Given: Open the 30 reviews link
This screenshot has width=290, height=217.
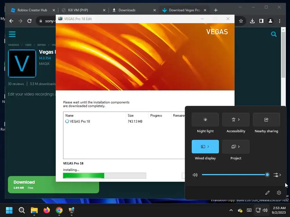Looking at the screenshot, I should click(x=16, y=84).
